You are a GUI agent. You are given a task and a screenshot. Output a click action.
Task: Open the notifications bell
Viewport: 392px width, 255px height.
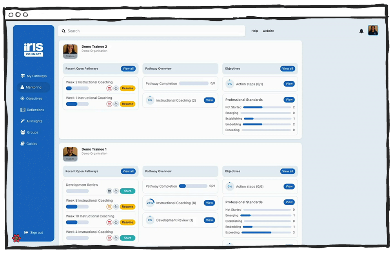[361, 31]
